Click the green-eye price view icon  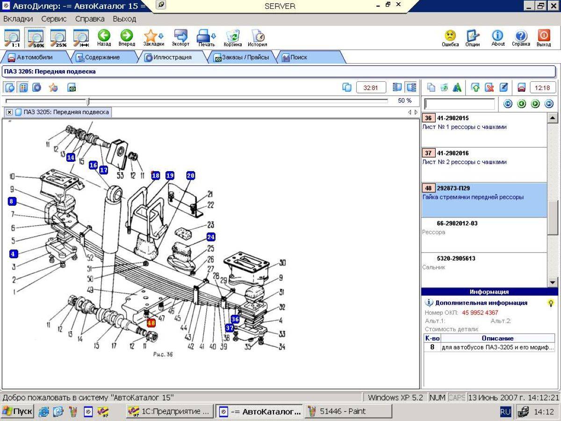pos(72,87)
